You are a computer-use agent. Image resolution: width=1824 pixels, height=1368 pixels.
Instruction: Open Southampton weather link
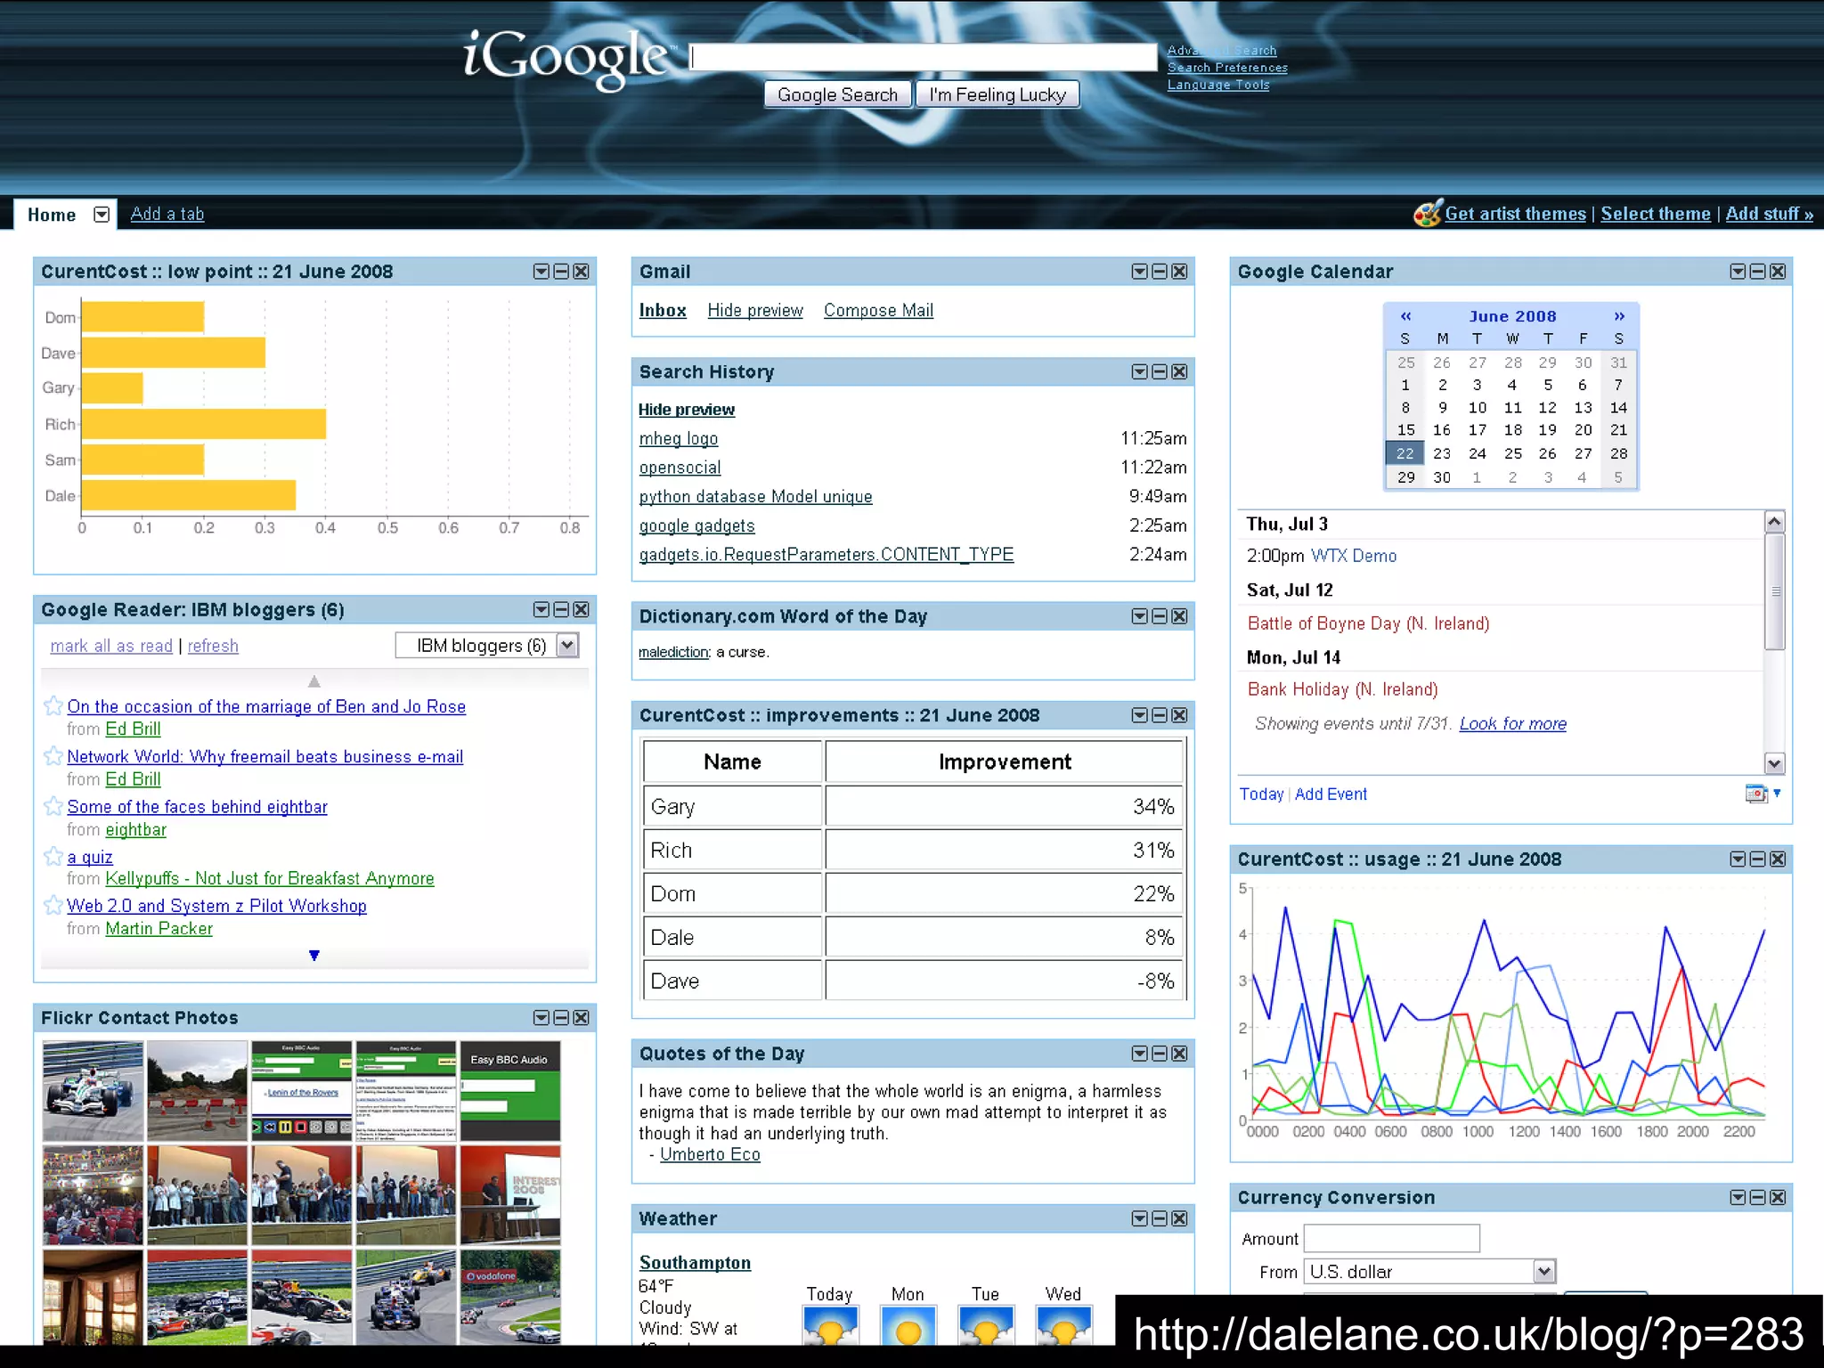tap(695, 1263)
